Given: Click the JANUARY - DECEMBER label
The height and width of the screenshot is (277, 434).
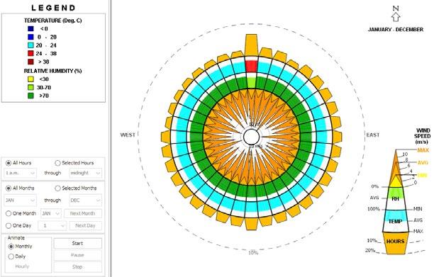Looking at the screenshot, I should [x=396, y=30].
